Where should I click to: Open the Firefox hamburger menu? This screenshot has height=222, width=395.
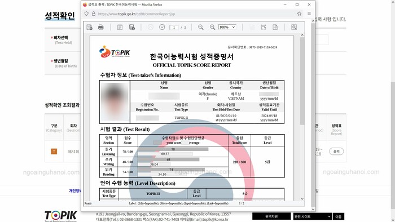(309, 14)
